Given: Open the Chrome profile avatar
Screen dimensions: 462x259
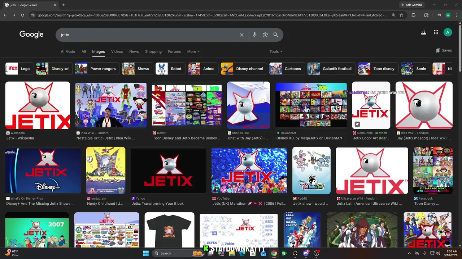Looking at the screenshot, I should (x=448, y=15).
